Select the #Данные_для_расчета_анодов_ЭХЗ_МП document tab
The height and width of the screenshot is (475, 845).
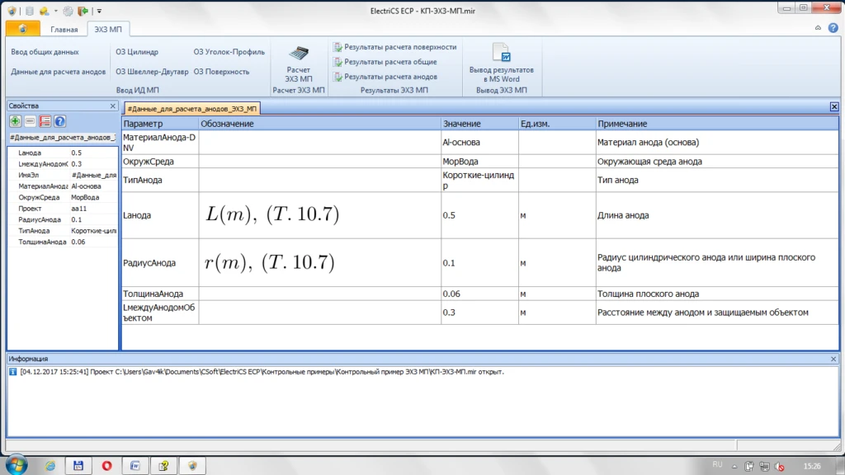(x=192, y=108)
